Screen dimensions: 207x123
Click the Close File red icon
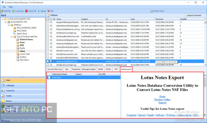point(26,11)
